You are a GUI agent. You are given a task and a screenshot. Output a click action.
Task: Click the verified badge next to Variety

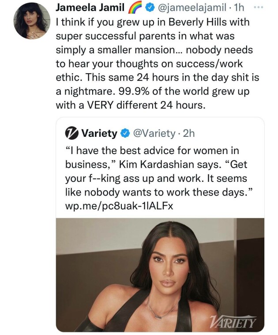point(125,133)
